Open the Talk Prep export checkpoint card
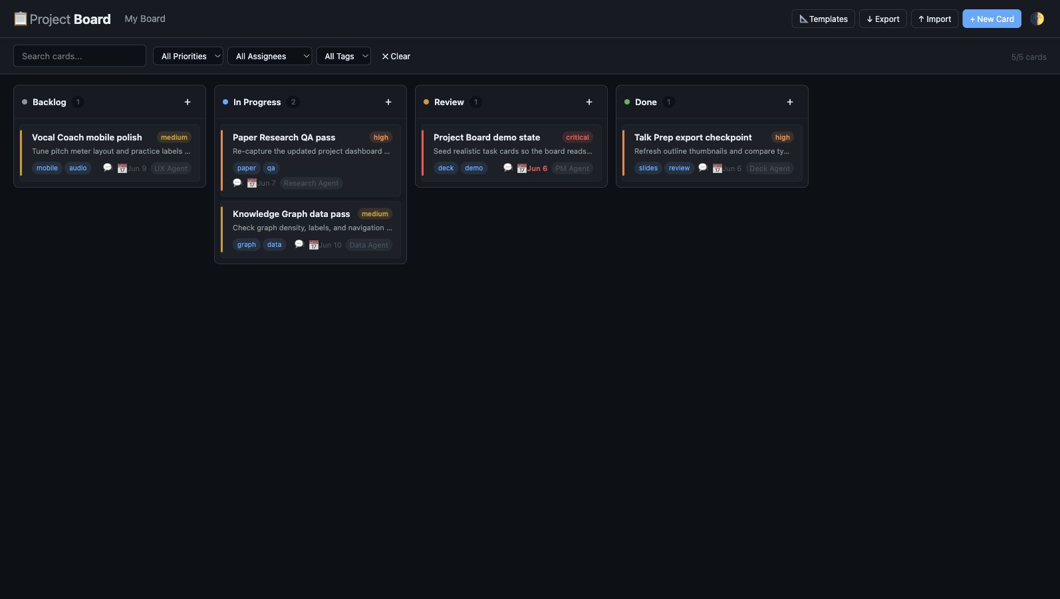Screen dimensions: 1060x599 pyautogui.click(x=712, y=153)
